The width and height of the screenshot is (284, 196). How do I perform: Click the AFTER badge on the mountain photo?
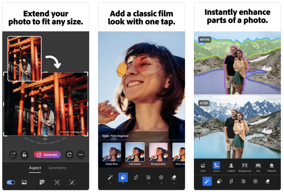pos(204,103)
